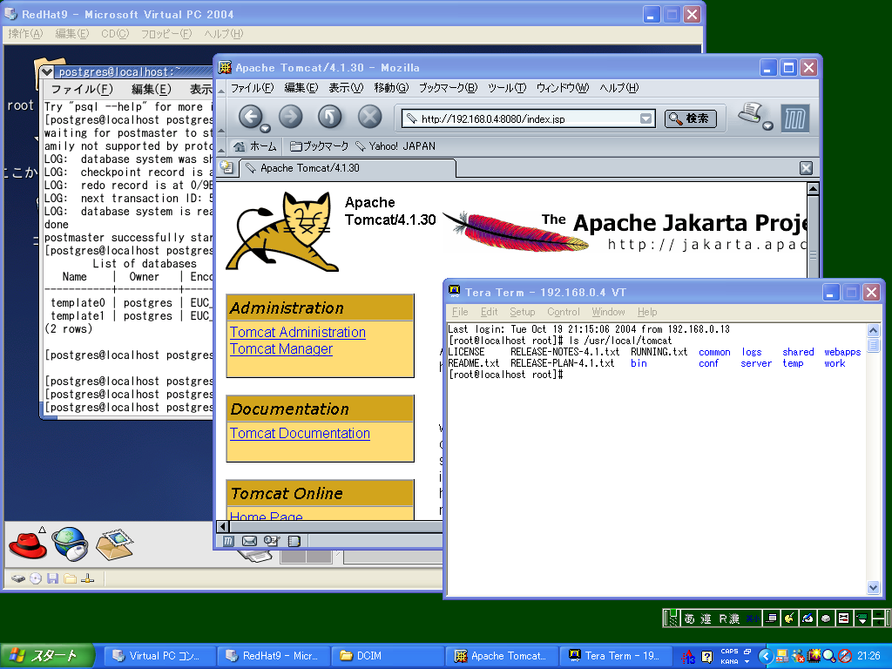Image resolution: width=892 pixels, height=669 pixels.
Task: Stop page loading with the X button
Action: coord(369,117)
